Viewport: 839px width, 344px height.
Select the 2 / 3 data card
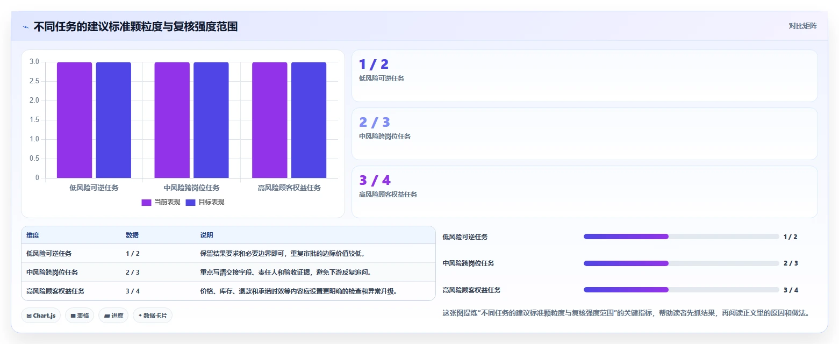click(x=585, y=134)
